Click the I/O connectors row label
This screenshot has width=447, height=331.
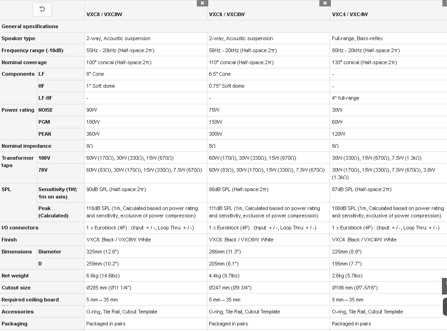click(20, 228)
